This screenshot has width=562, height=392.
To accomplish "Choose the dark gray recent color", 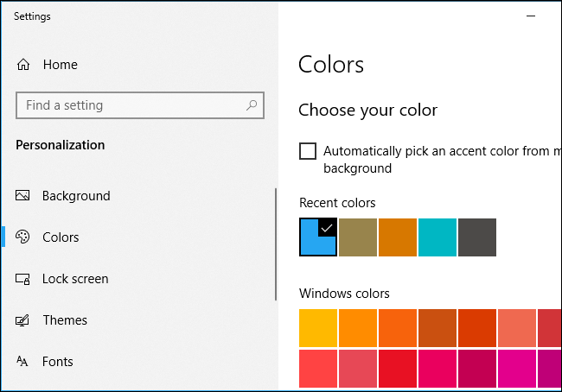I will 477,237.
